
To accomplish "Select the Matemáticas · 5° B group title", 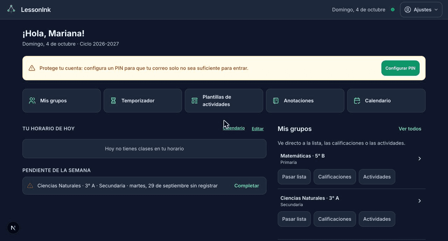I will [302, 156].
